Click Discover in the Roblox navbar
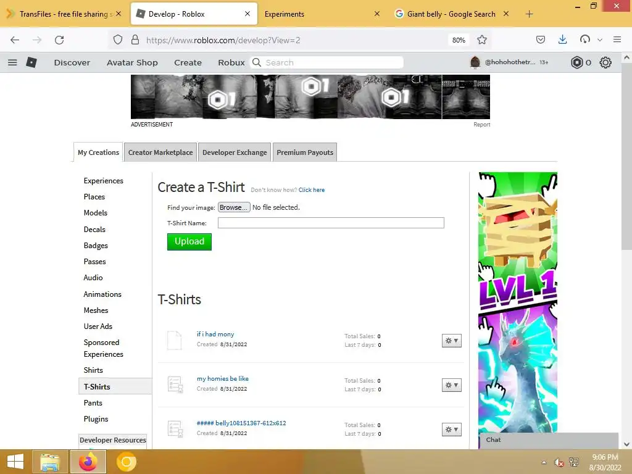The height and width of the screenshot is (474, 632). [x=72, y=62]
